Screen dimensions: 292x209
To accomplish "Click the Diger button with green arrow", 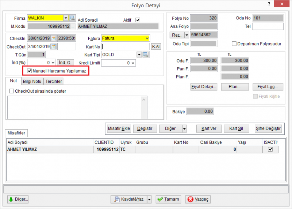I will pyautogui.click(x=18, y=199).
